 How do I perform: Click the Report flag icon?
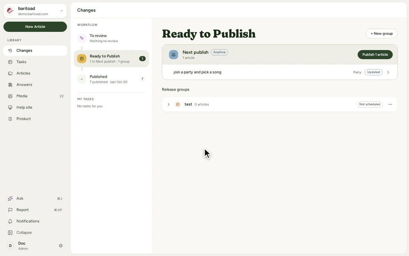(10, 210)
